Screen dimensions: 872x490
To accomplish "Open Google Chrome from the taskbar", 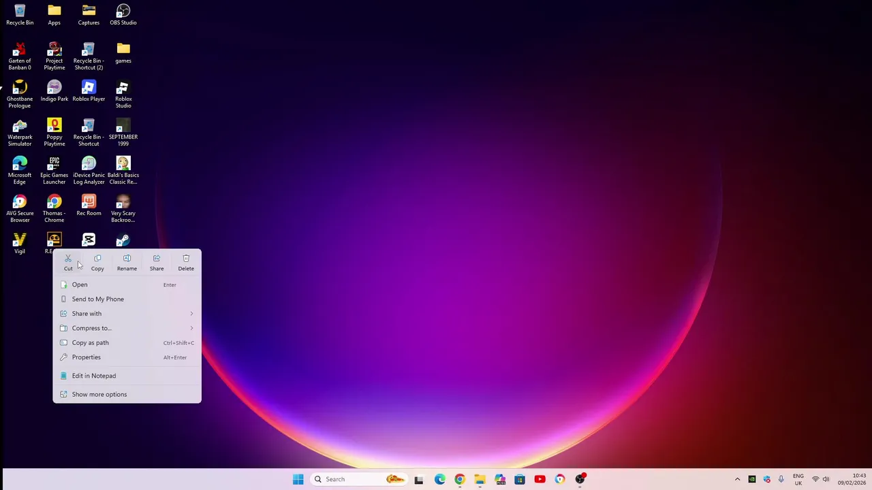I will point(460,479).
